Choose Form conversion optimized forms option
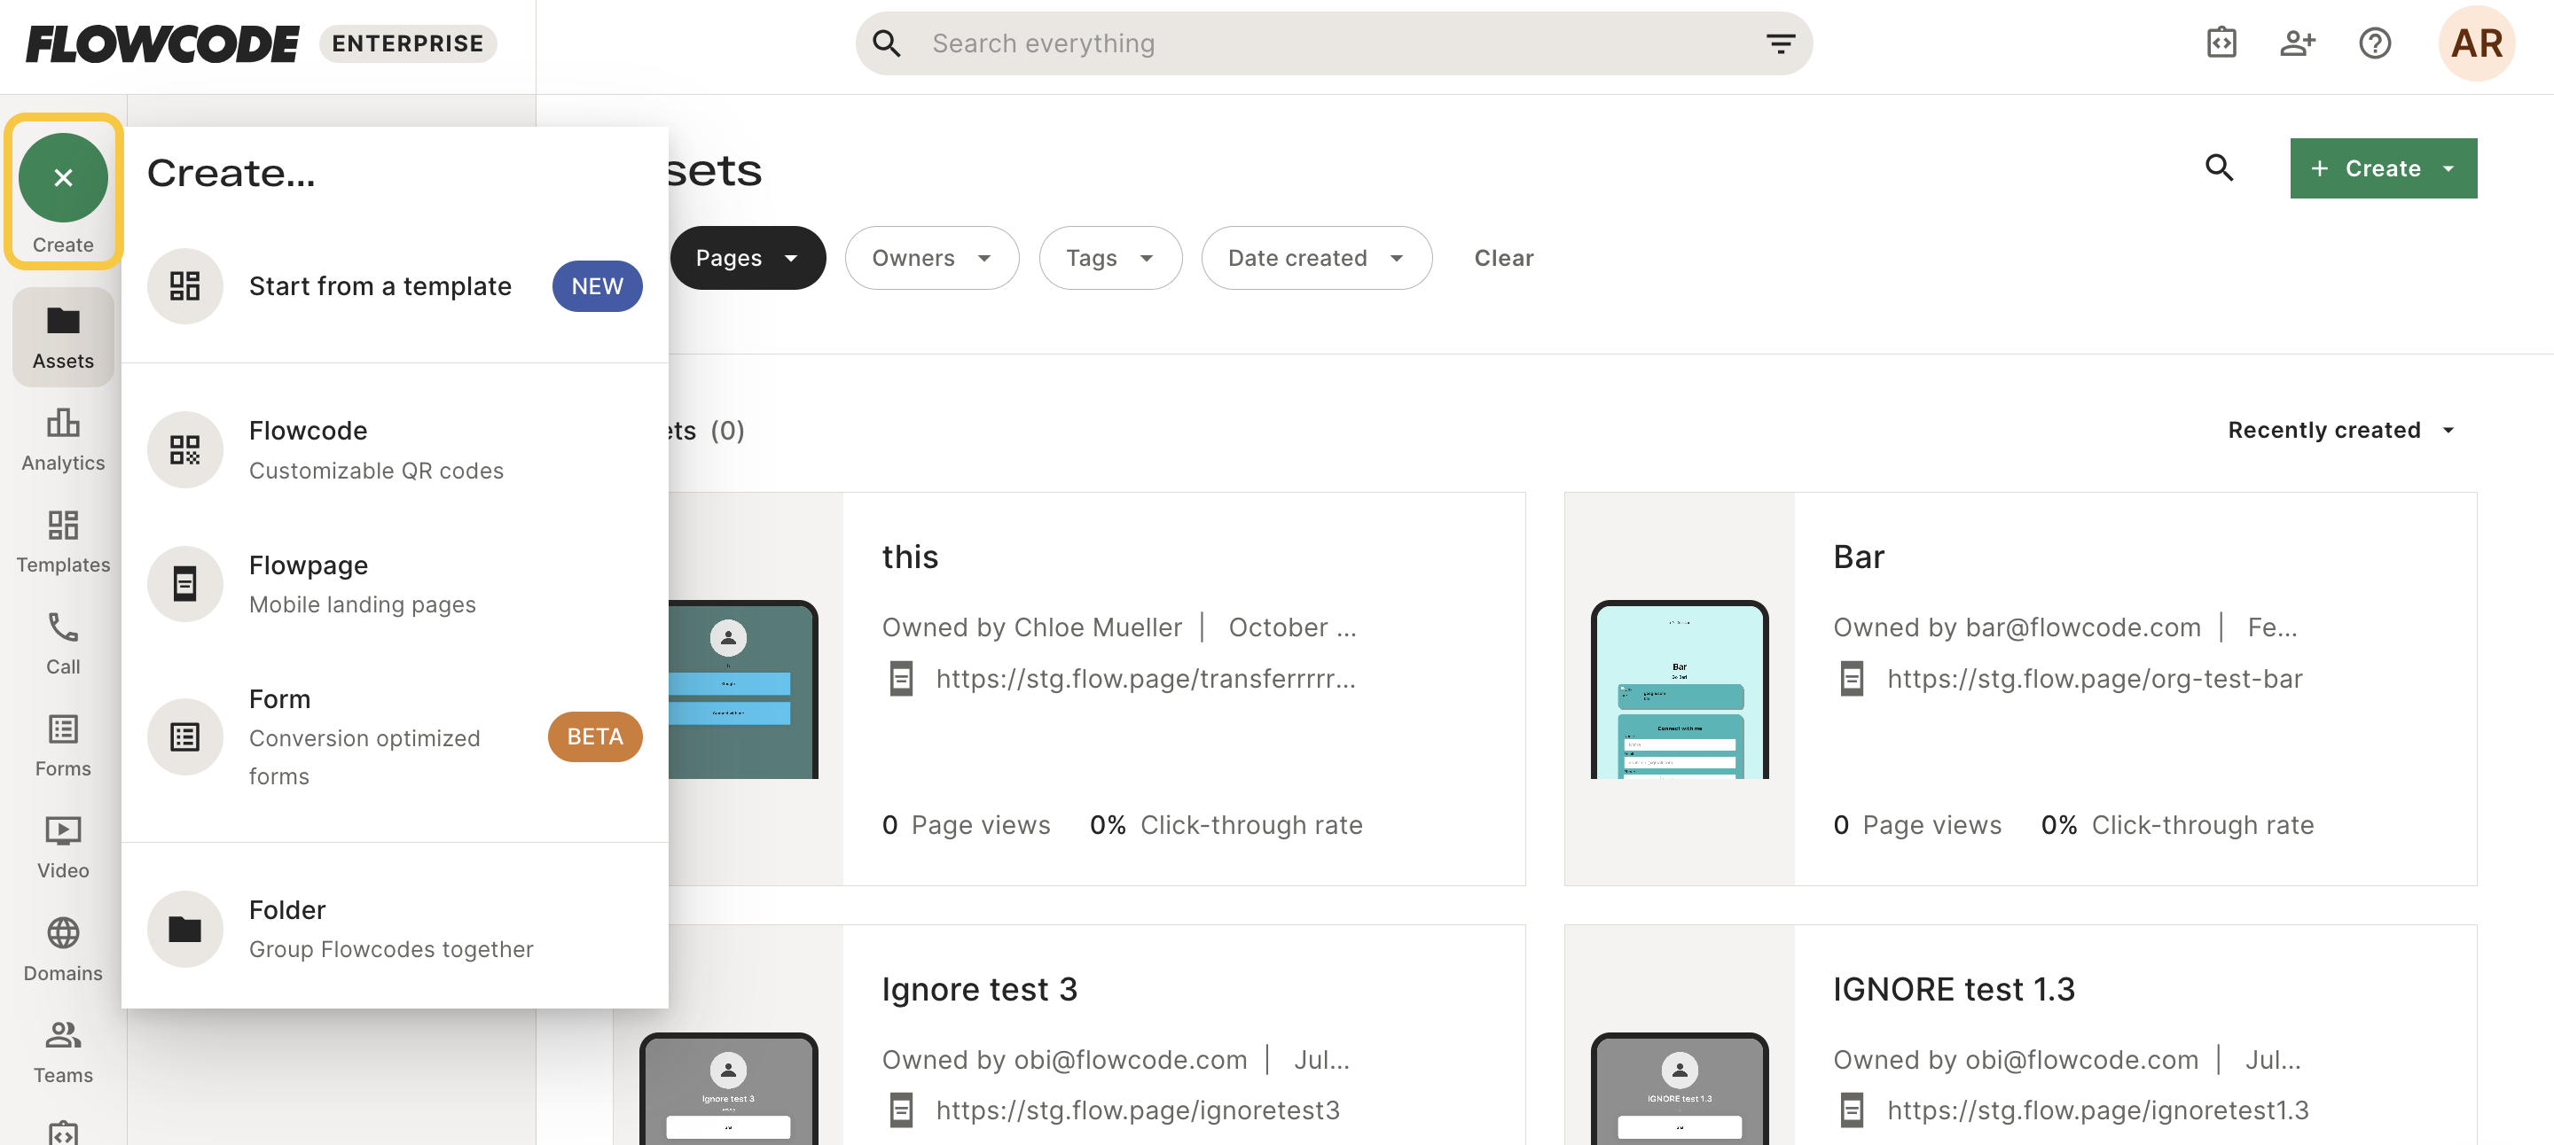 (395, 737)
